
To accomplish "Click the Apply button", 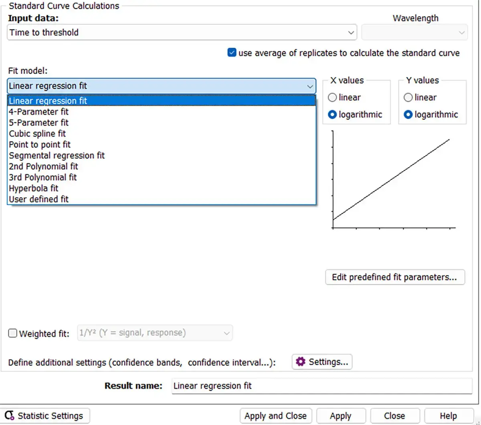I will pos(341,416).
